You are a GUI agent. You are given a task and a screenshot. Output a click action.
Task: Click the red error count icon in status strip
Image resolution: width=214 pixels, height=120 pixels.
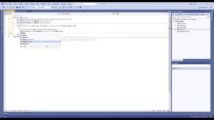14,111
